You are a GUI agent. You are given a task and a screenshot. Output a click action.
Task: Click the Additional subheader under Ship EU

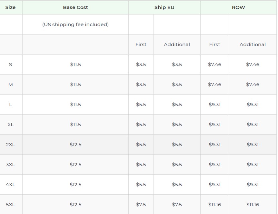pyautogui.click(x=177, y=45)
